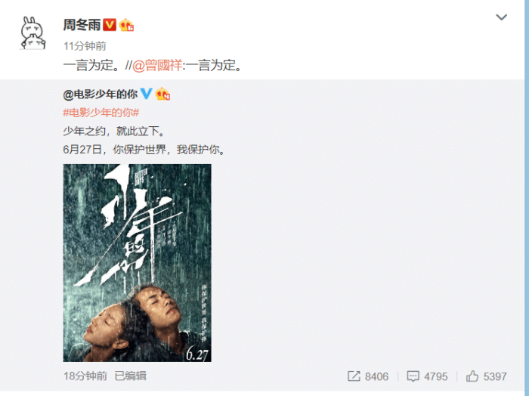Open 周冬雨's profile name link

pos(82,25)
